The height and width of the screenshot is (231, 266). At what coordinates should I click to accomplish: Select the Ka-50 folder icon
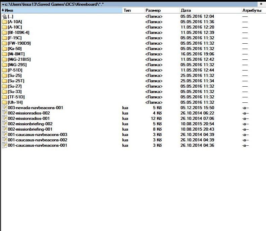coord(5,49)
